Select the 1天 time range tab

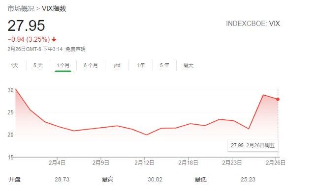click(14, 65)
